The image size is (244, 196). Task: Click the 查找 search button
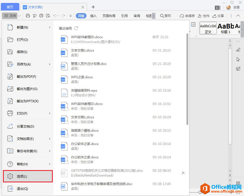[166, 16]
